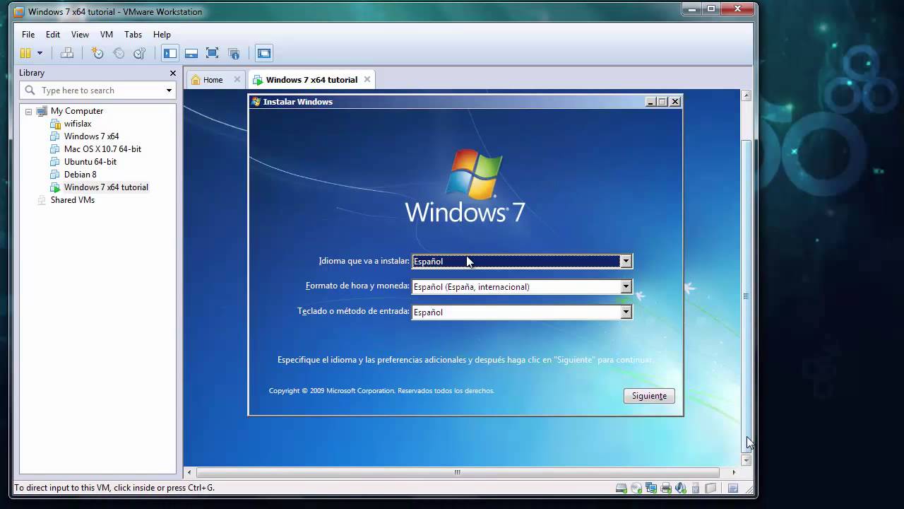Viewport: 904px width, 509px height.
Task: Minimize the Instalar Windows dialog
Action: tap(650, 102)
